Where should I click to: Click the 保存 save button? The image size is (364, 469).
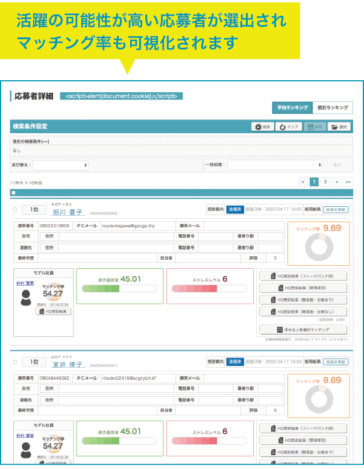tap(315, 127)
